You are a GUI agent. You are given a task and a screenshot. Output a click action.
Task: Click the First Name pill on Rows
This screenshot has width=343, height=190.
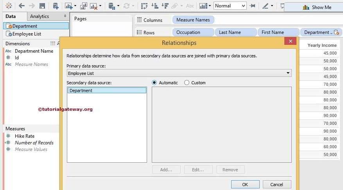pos(278,32)
